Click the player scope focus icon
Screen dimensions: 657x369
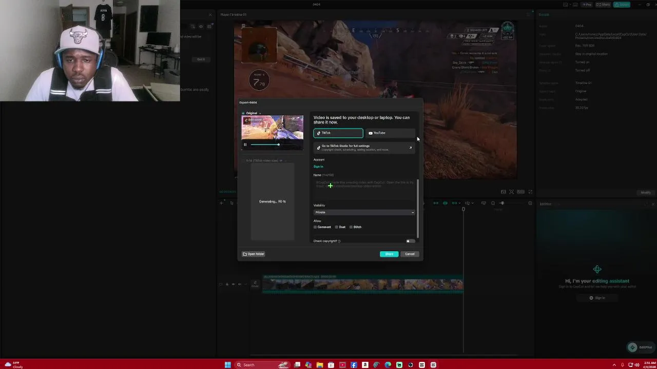(512, 192)
